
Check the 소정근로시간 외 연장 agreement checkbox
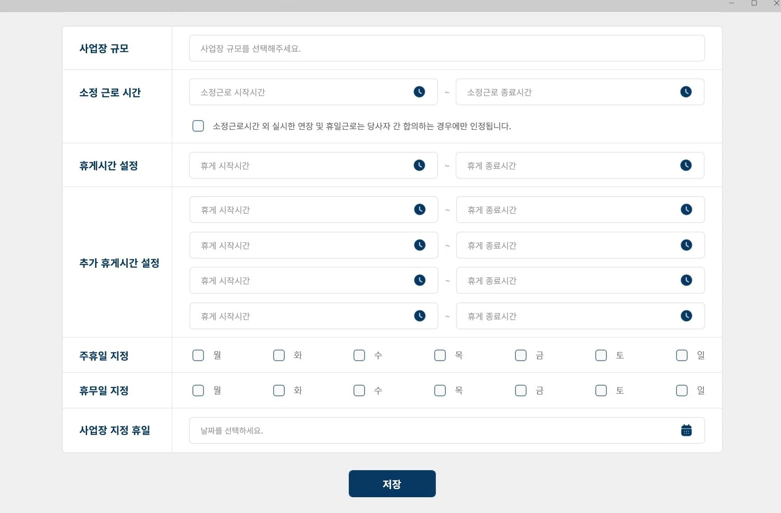[x=198, y=126]
